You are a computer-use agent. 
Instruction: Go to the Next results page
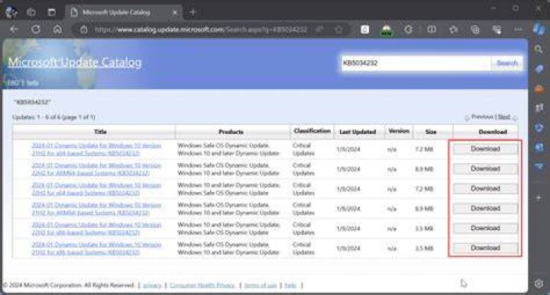[503, 117]
